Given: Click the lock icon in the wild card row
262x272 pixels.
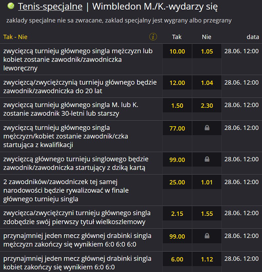Looking at the screenshot, I should click(207, 160).
